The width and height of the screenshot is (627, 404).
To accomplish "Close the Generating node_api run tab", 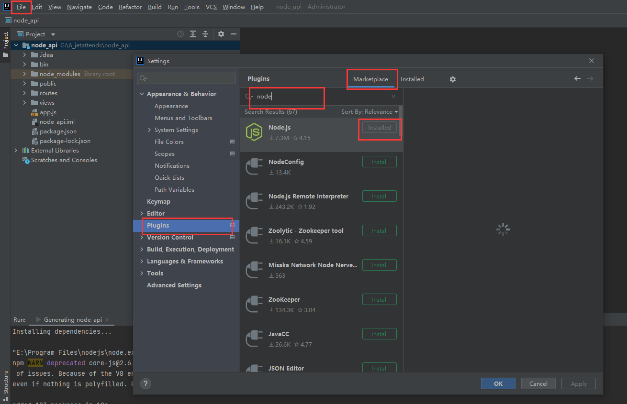I will click(x=107, y=320).
